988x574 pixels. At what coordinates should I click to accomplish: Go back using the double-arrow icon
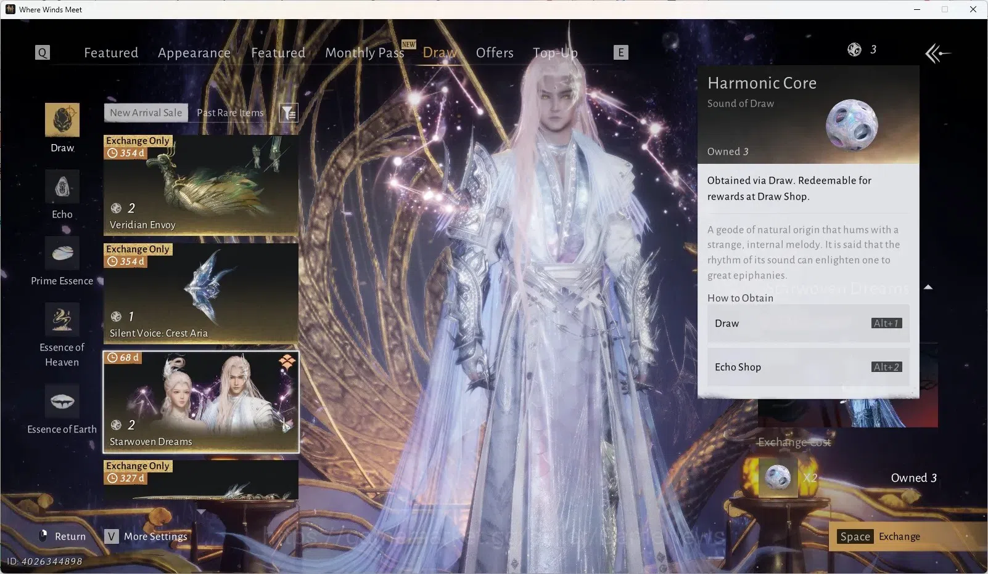click(x=937, y=54)
